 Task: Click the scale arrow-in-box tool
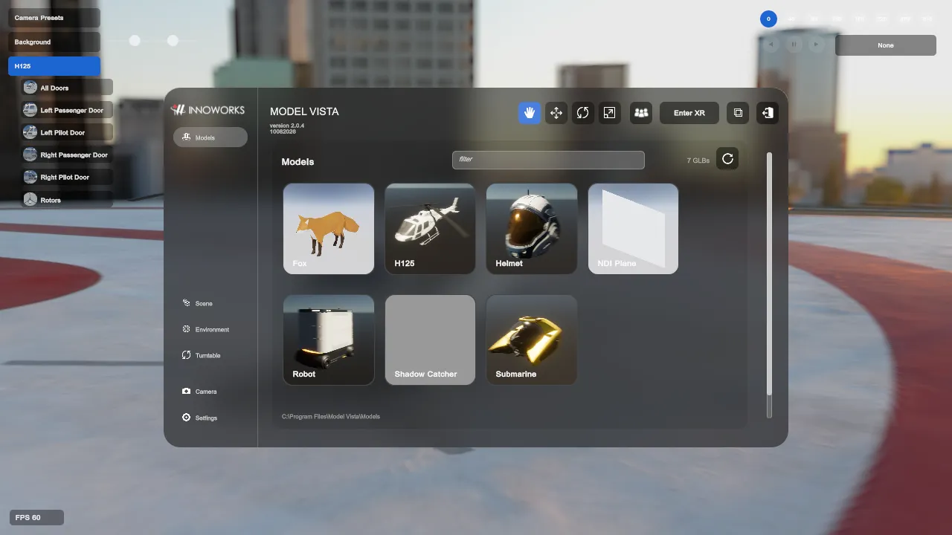pyautogui.click(x=610, y=113)
